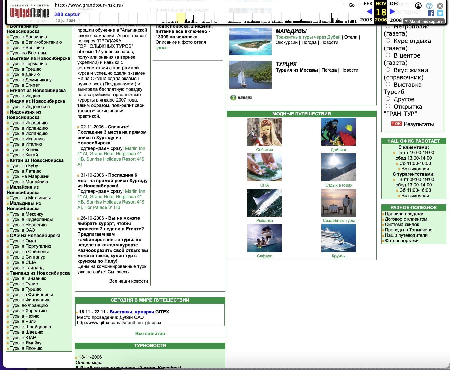
Task: Select 'Открытка ГРАН-ТУР' radio option
Action: 388,106
